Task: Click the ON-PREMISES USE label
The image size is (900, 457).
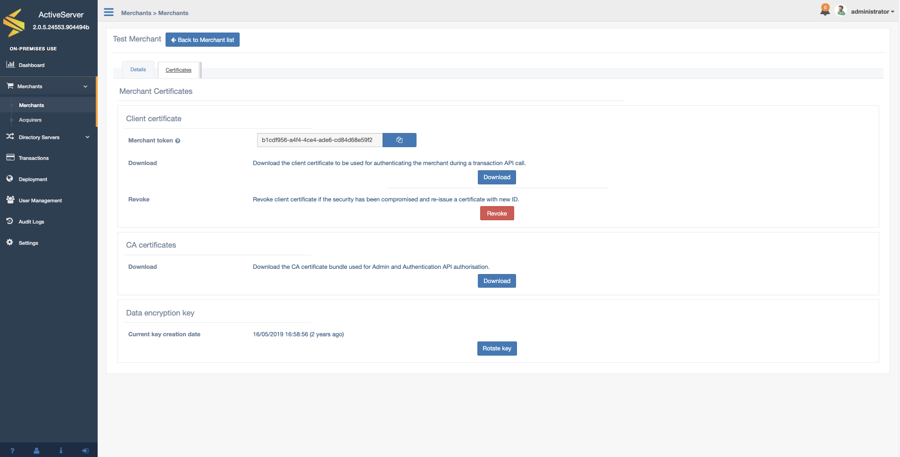Action: pyautogui.click(x=33, y=49)
